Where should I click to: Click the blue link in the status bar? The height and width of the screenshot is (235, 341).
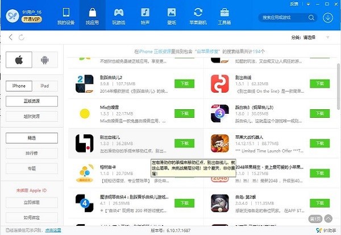coord(53,230)
